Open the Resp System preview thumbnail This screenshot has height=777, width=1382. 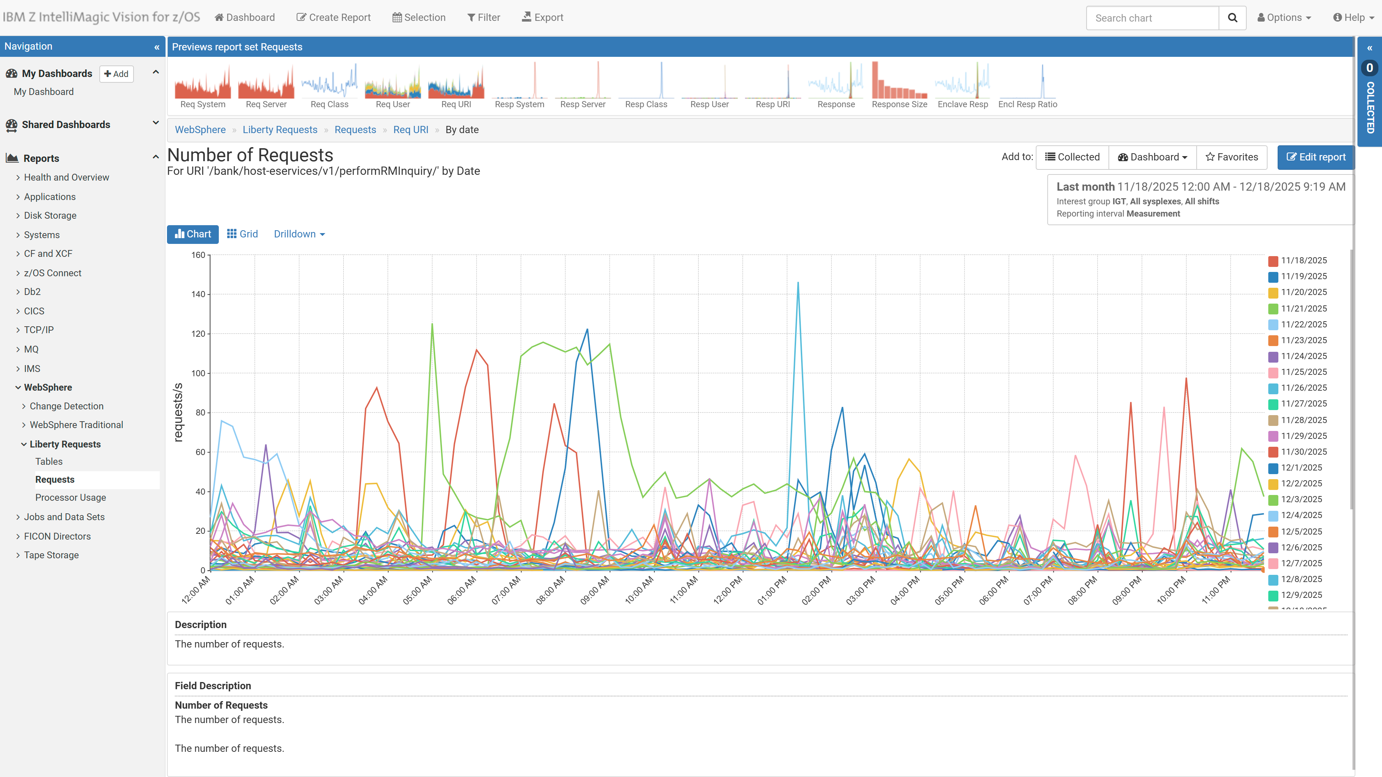pyautogui.click(x=519, y=86)
